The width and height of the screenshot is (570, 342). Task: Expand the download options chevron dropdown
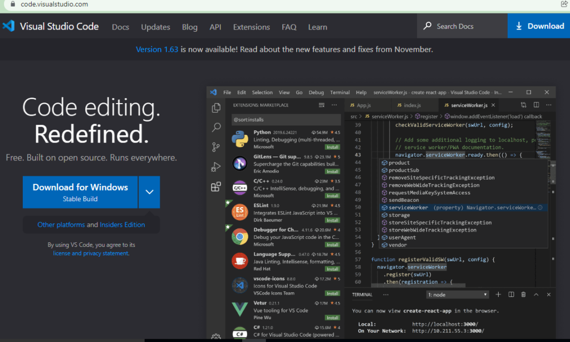pos(149,192)
